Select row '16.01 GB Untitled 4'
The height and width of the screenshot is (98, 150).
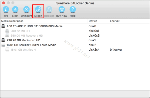pos(75,50)
